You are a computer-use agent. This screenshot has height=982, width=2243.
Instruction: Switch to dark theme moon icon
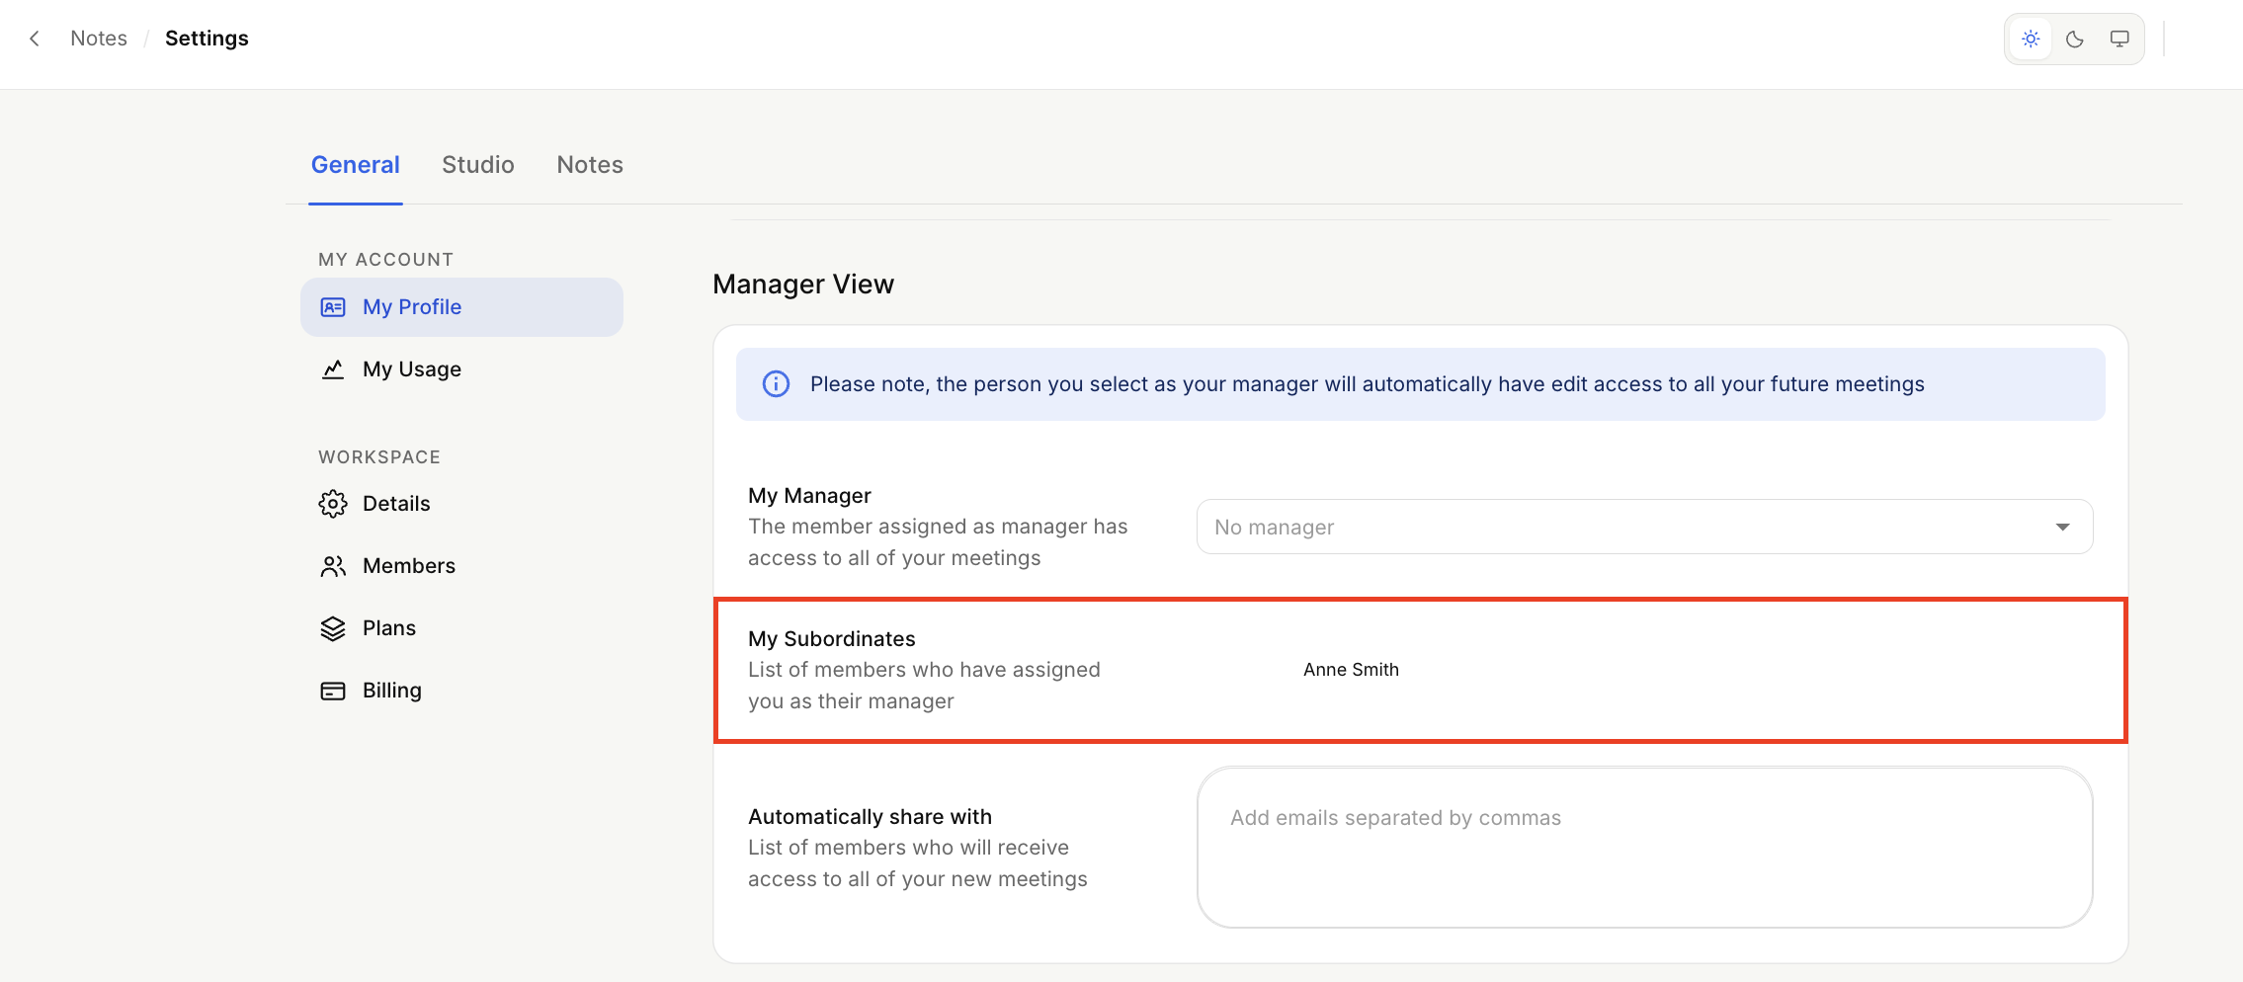click(2075, 40)
